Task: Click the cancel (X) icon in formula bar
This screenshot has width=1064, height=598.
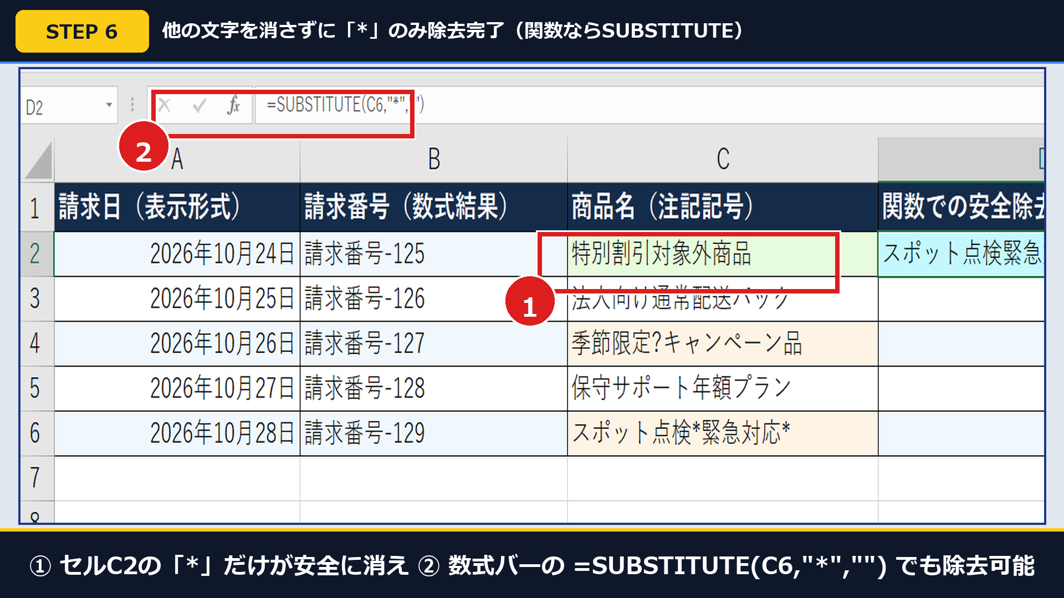Action: (164, 105)
